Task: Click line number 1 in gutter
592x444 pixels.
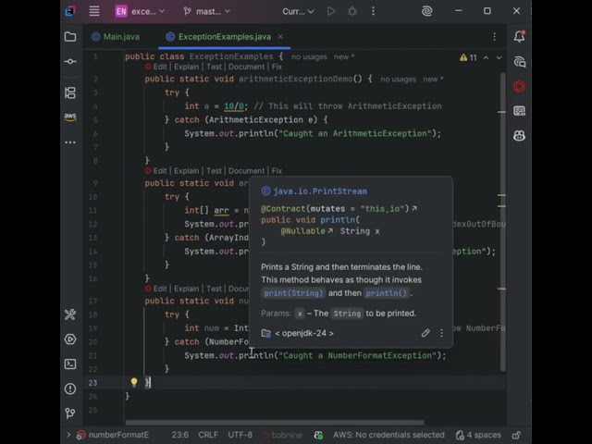Action: pyautogui.click(x=95, y=56)
